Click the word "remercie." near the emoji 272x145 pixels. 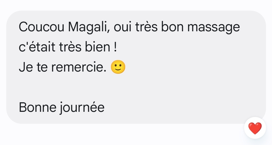[79, 67]
